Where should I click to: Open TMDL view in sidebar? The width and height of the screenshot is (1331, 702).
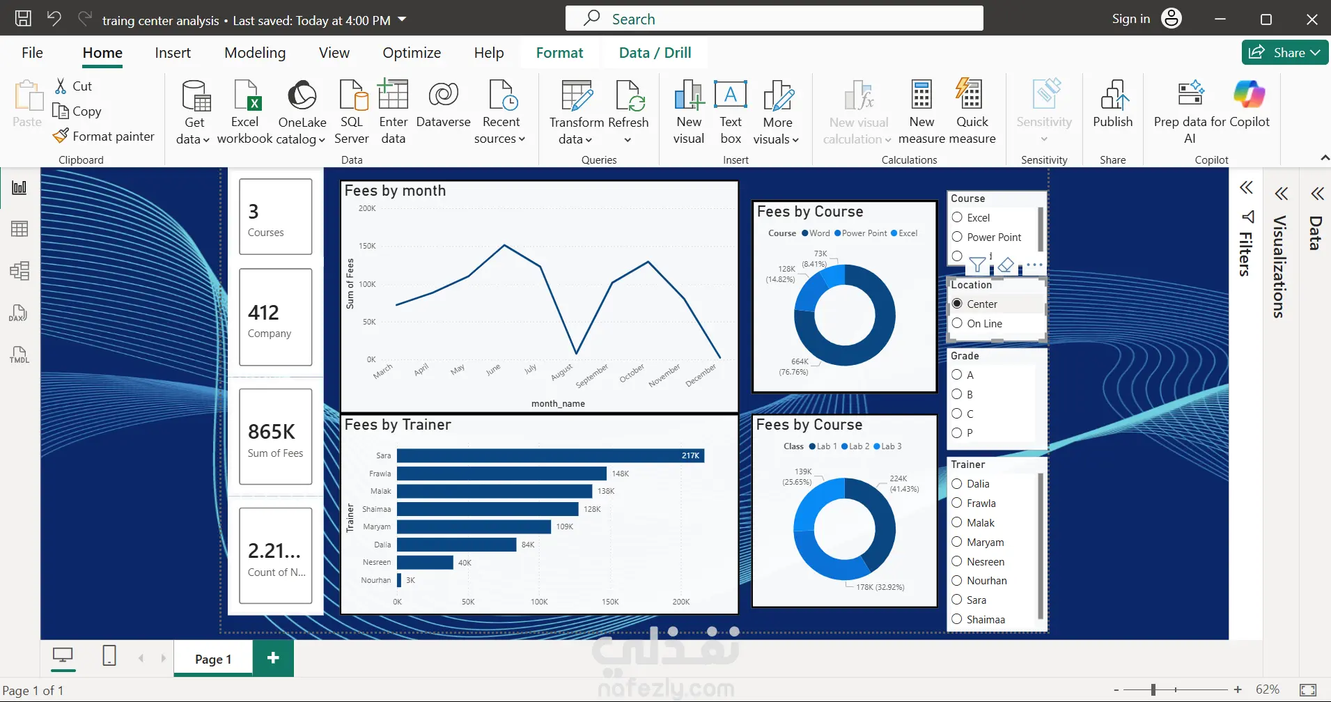click(x=19, y=354)
